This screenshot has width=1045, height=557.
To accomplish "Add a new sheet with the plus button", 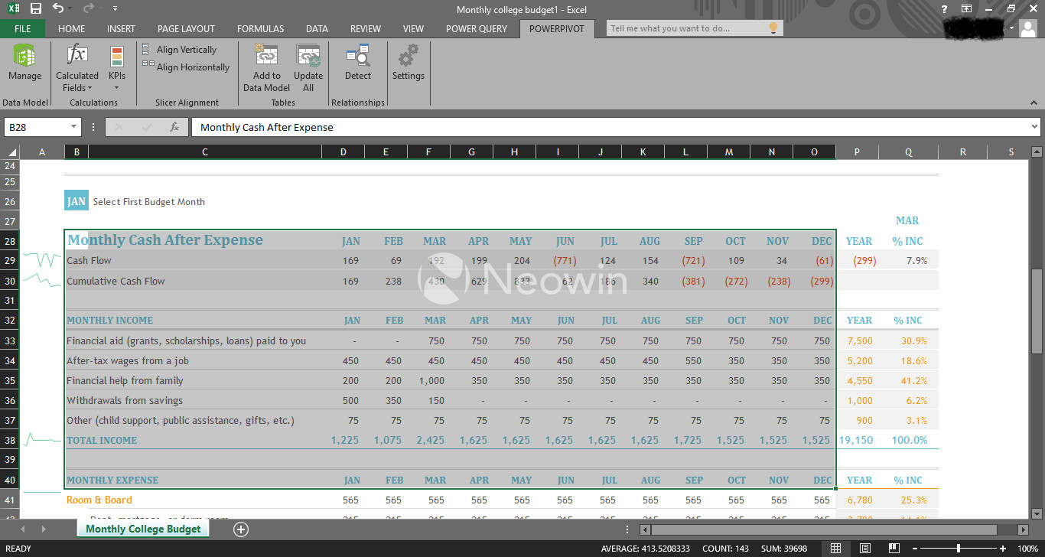I will click(240, 529).
